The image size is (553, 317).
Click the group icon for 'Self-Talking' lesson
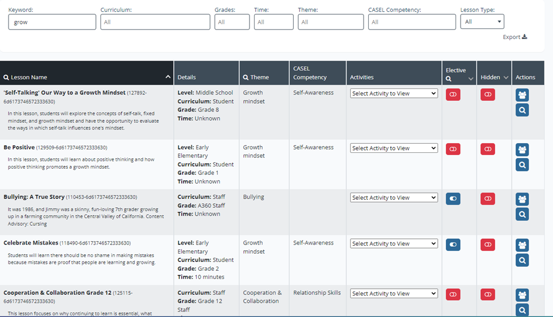[522, 95]
